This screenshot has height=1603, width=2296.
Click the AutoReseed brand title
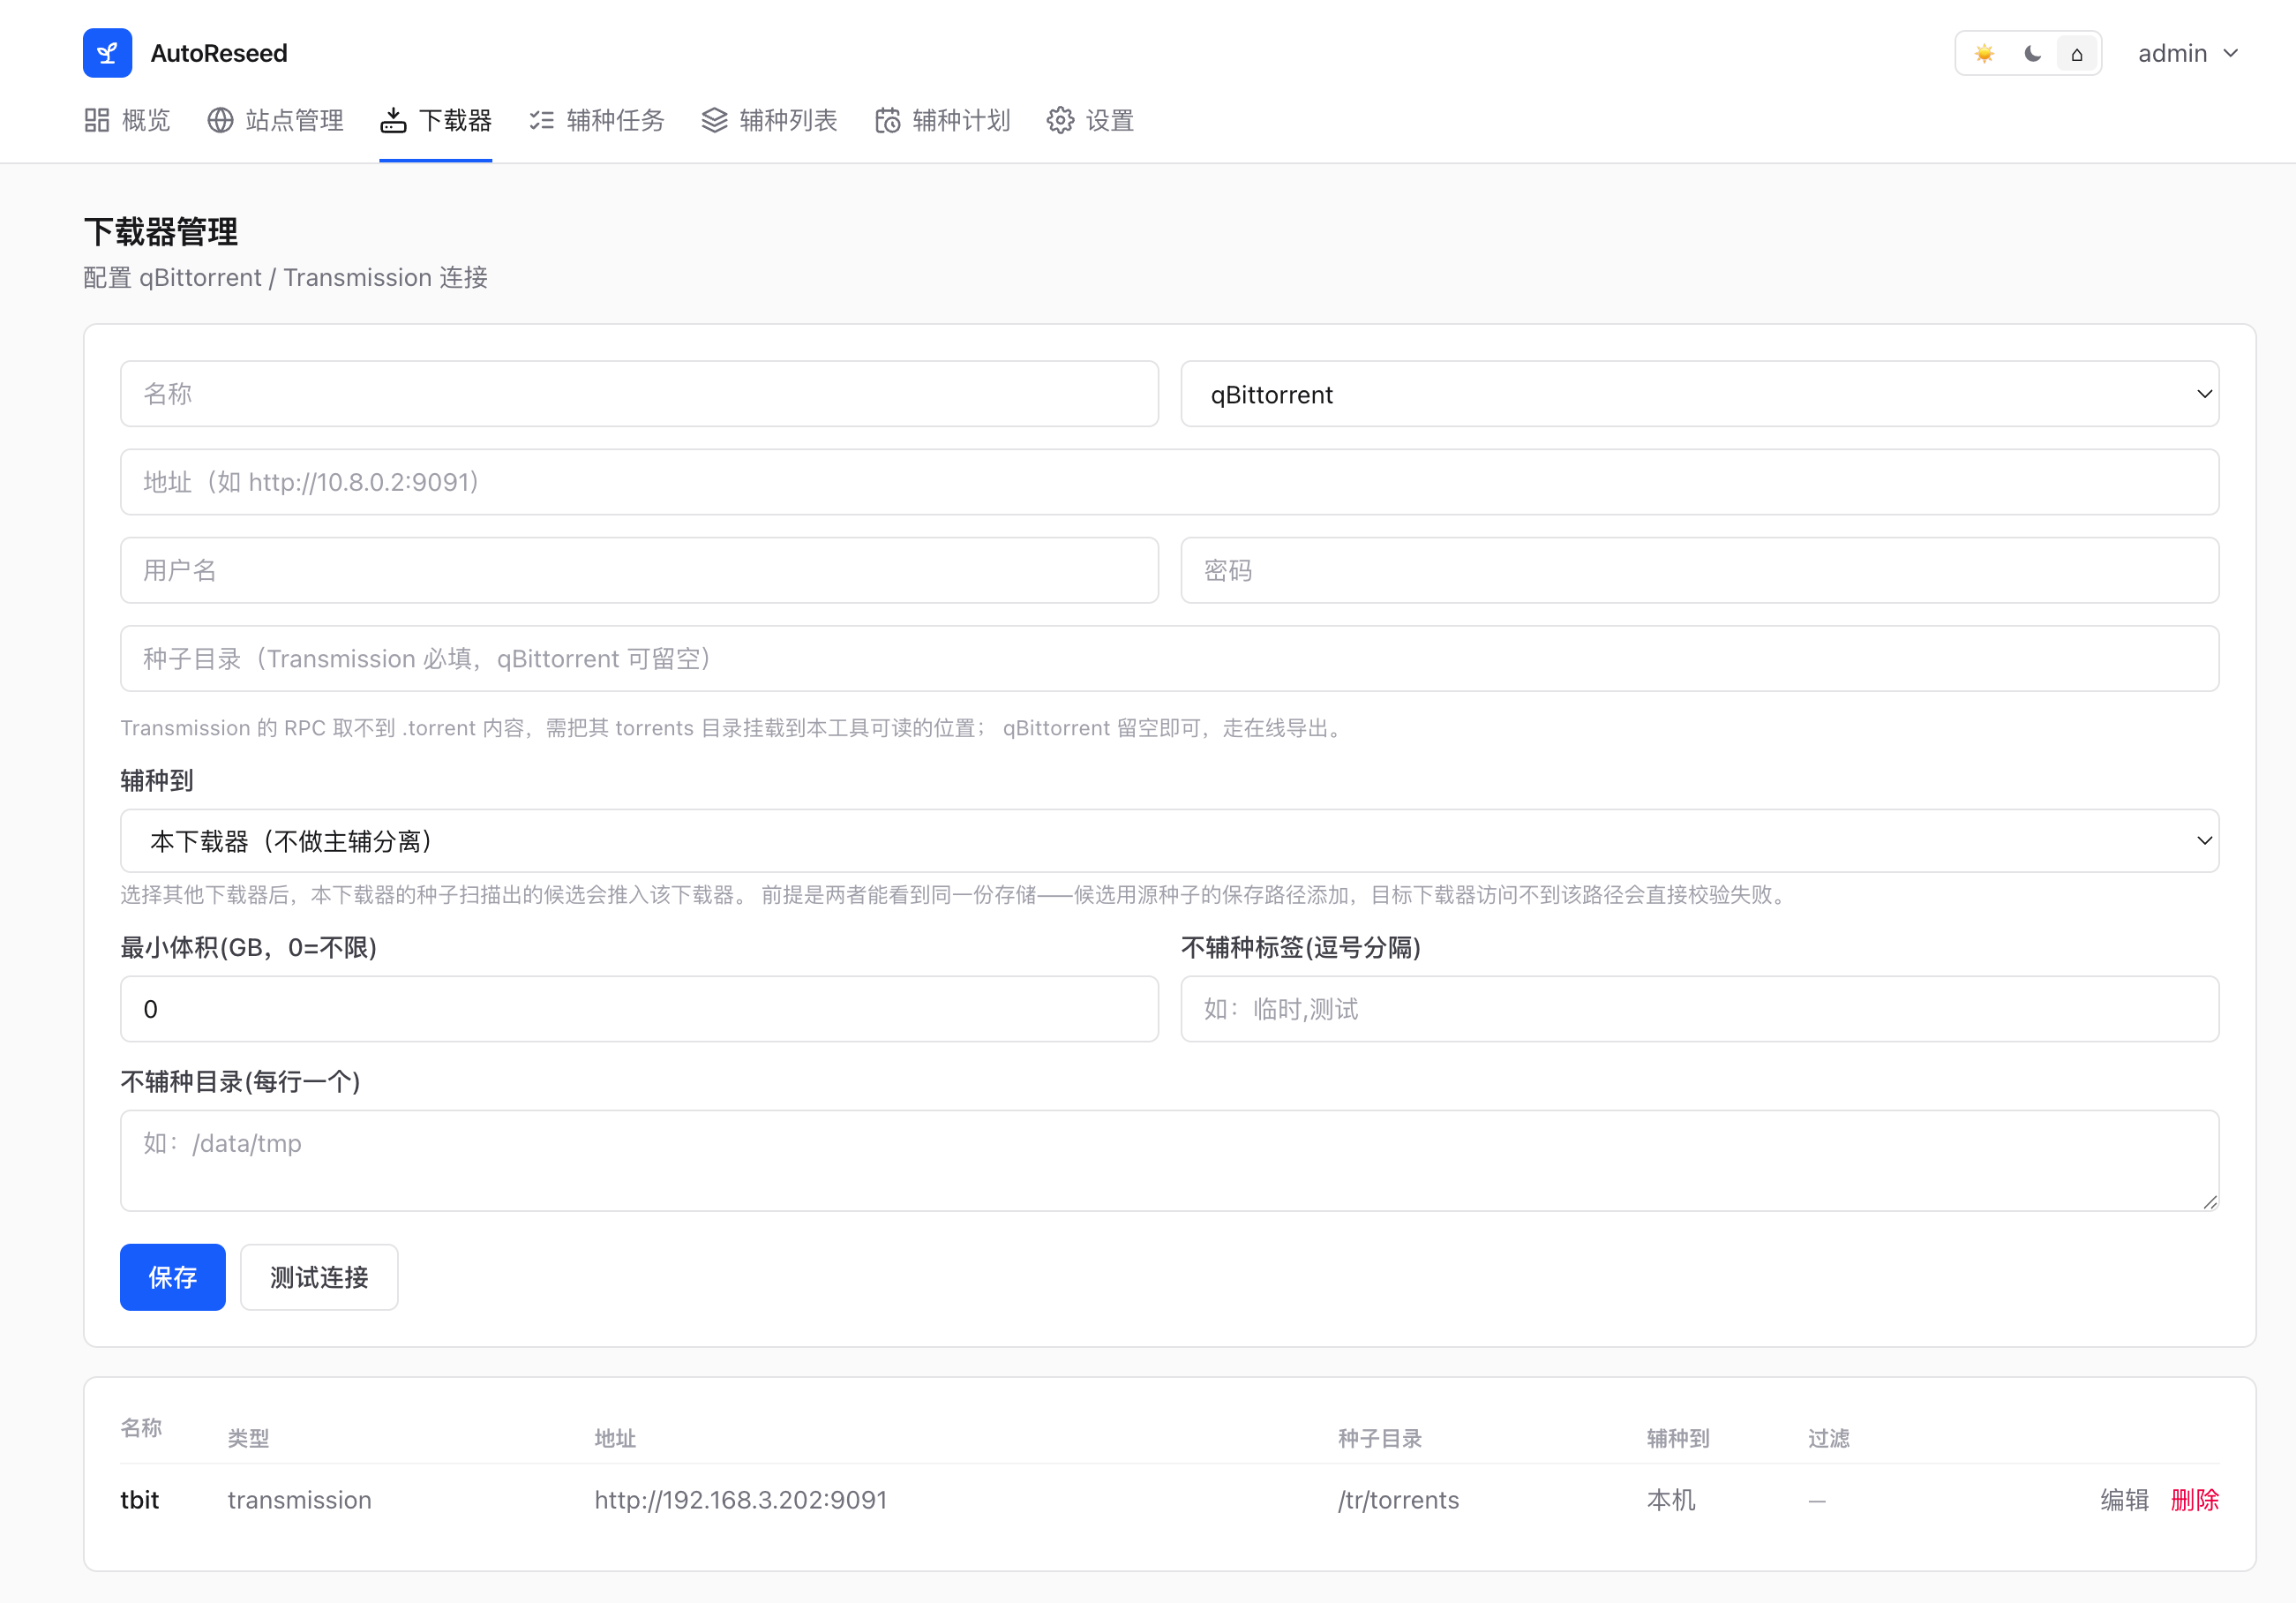tap(219, 53)
